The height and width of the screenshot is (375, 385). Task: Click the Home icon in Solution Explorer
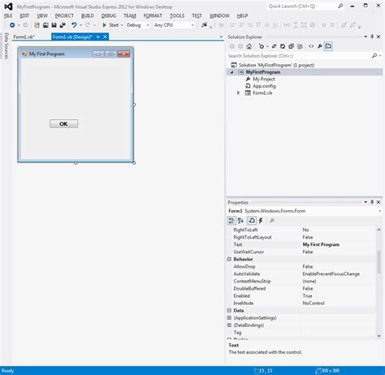click(249, 46)
